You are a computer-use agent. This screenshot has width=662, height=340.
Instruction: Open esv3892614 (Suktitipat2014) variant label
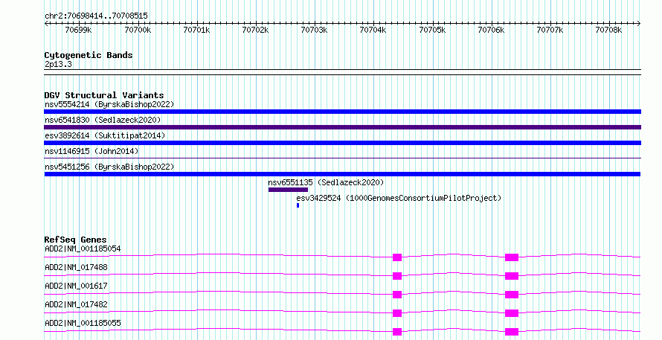tap(105, 135)
